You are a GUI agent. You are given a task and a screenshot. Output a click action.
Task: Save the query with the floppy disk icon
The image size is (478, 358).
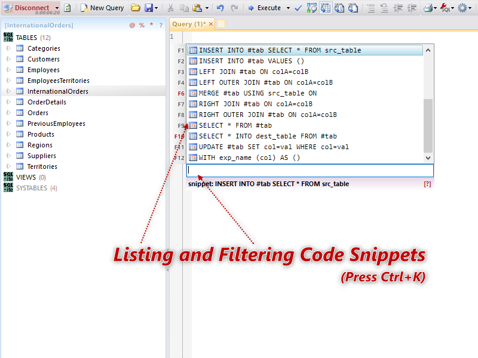click(148, 8)
